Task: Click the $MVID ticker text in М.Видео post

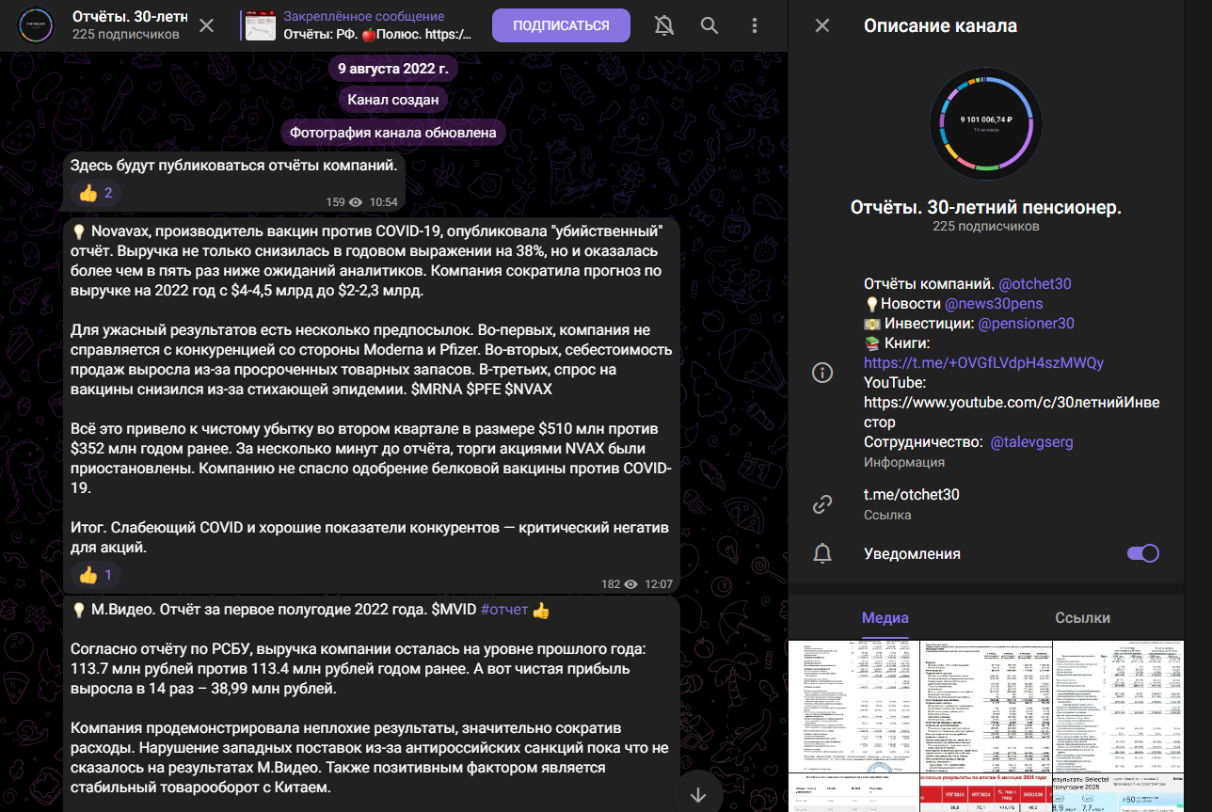Action: coord(454,611)
